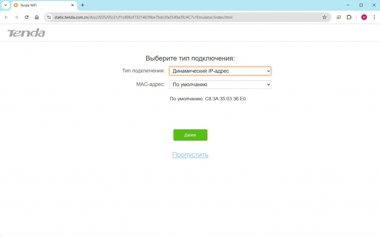Bookmark this page with star icon

pos(324,17)
